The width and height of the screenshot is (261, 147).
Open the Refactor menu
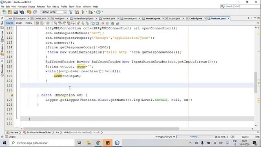coord(41,7)
